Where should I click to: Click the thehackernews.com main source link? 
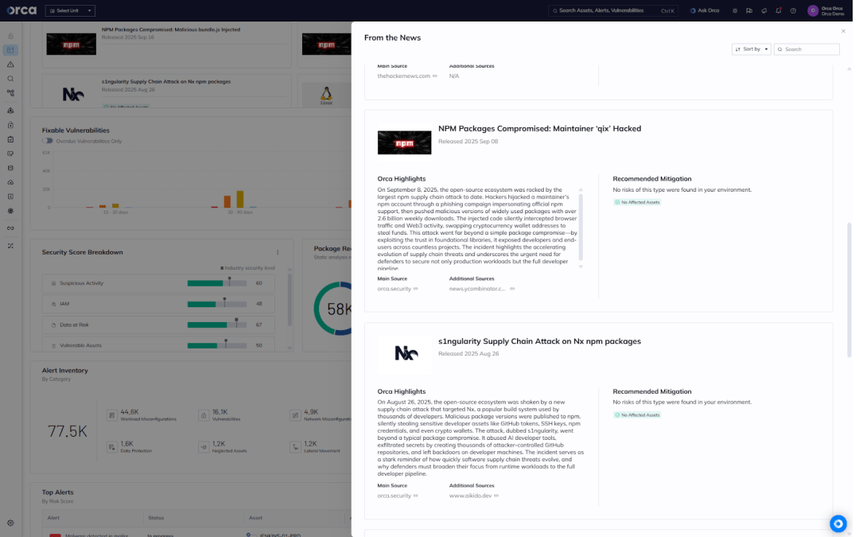(x=403, y=76)
